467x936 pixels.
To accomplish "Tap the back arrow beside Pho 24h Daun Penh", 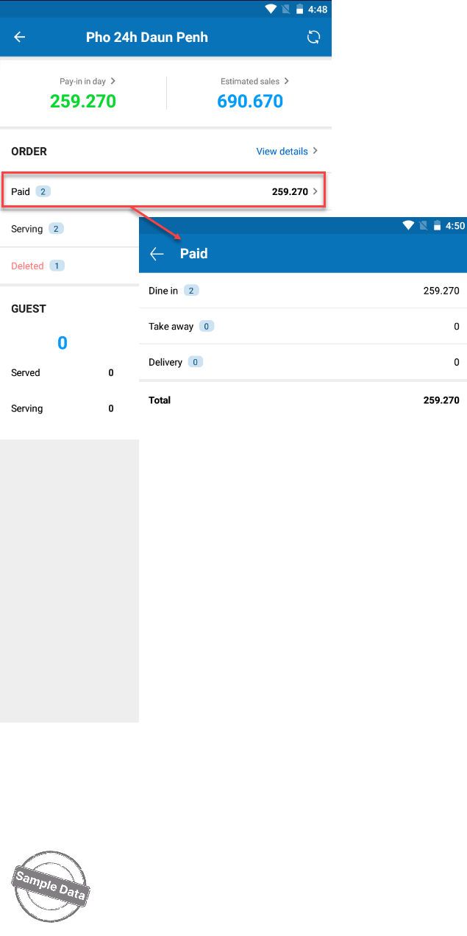I will tap(20, 37).
